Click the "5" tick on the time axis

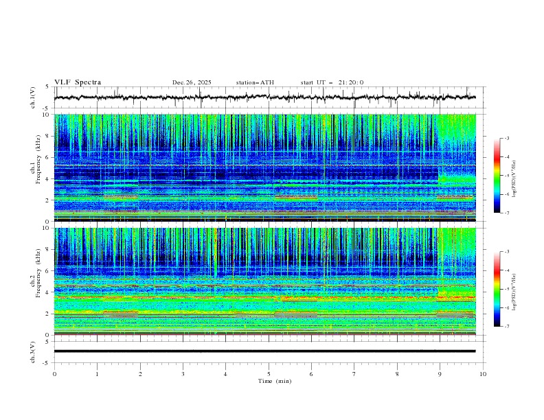point(269,374)
